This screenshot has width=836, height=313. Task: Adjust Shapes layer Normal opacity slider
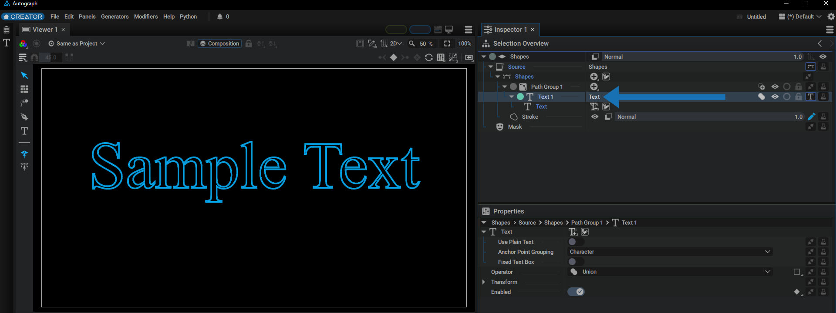(x=703, y=57)
